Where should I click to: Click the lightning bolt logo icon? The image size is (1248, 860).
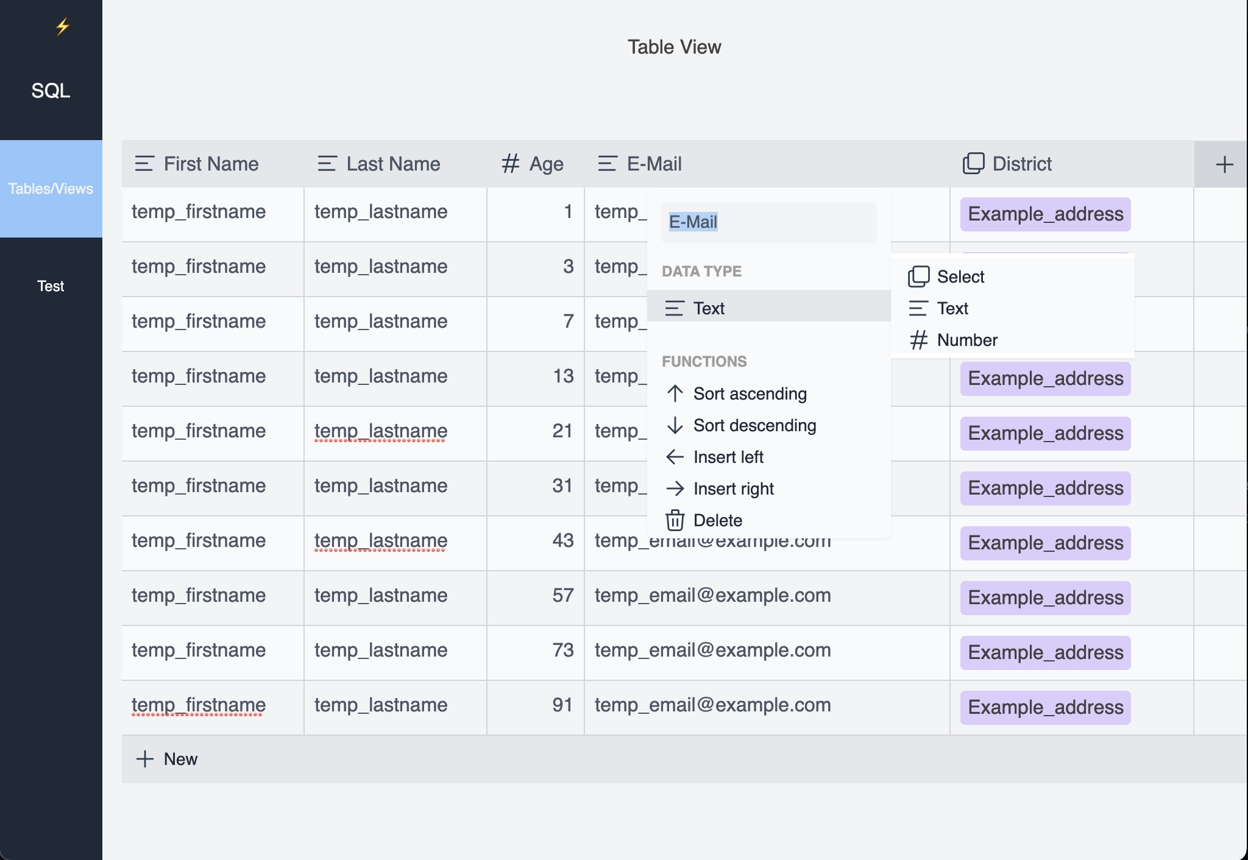62,27
